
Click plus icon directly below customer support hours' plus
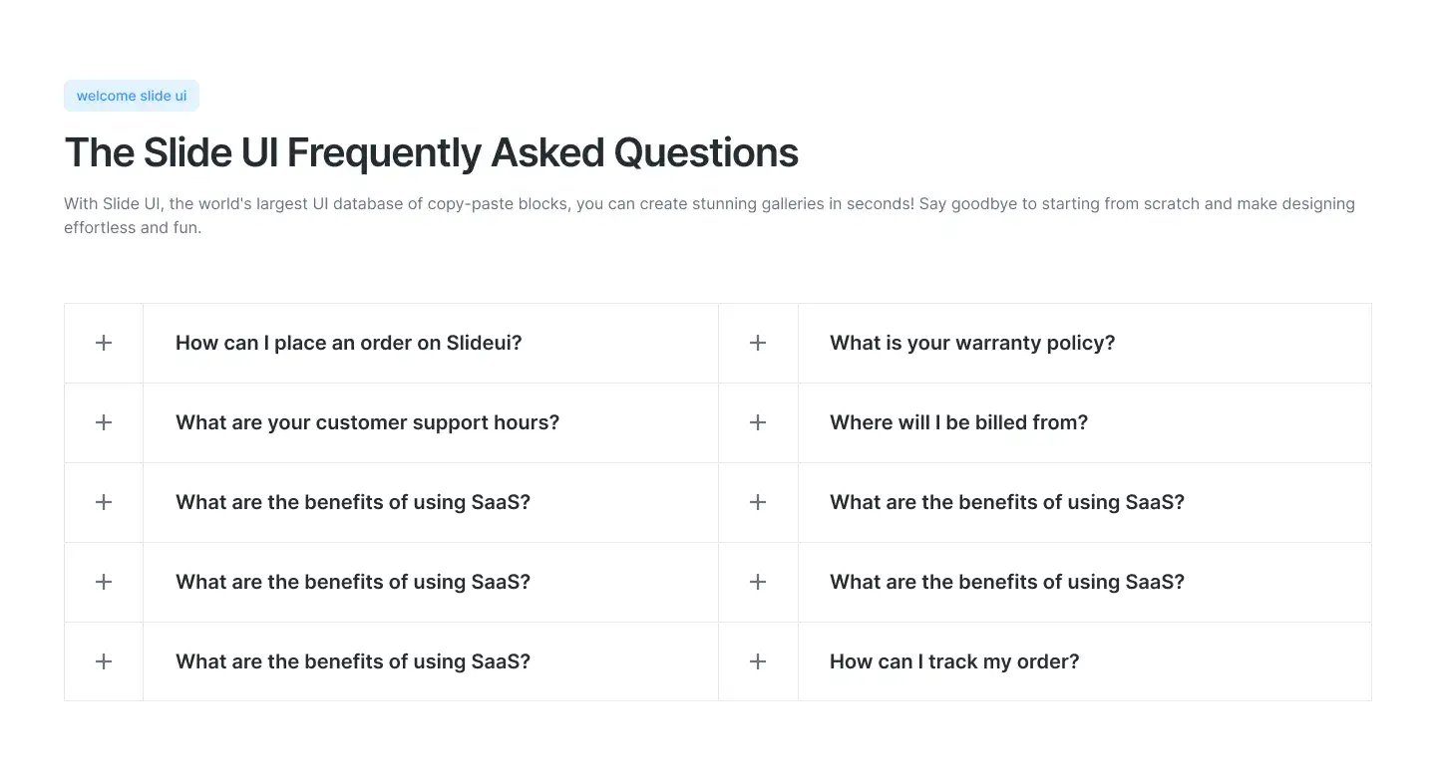(104, 502)
